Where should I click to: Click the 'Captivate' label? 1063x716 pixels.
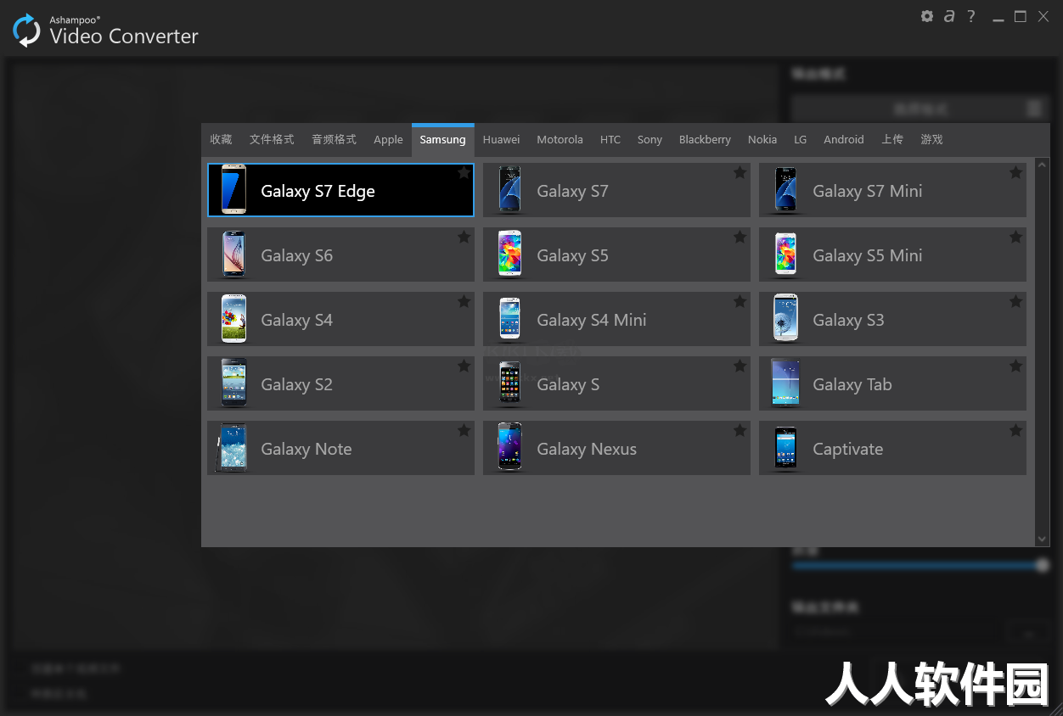point(847,449)
